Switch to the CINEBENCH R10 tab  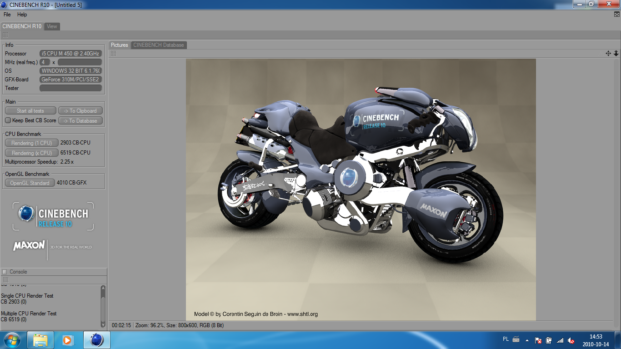click(22, 26)
